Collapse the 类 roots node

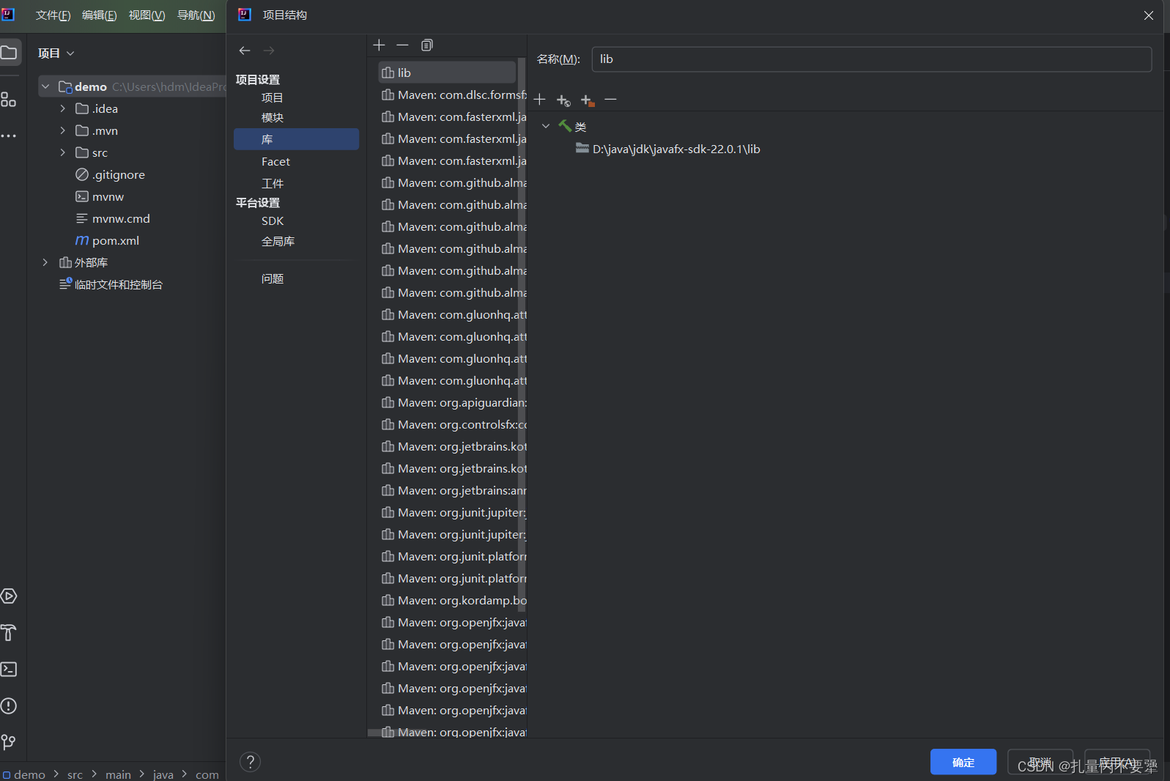[x=546, y=127]
